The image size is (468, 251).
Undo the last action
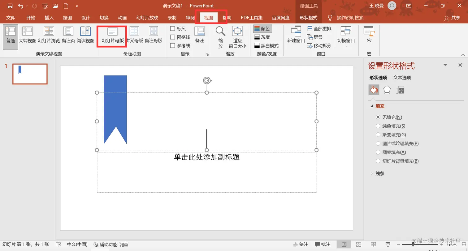pos(20,6)
